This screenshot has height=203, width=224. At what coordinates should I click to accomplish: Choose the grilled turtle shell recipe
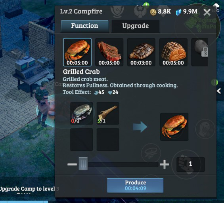(141, 52)
